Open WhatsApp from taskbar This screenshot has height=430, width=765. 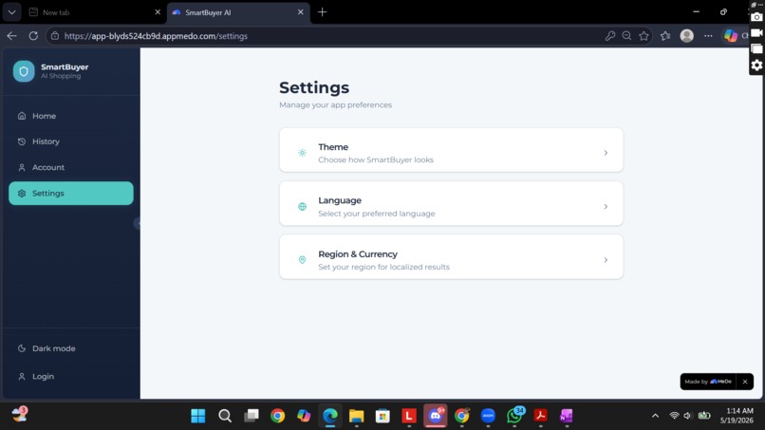click(514, 416)
